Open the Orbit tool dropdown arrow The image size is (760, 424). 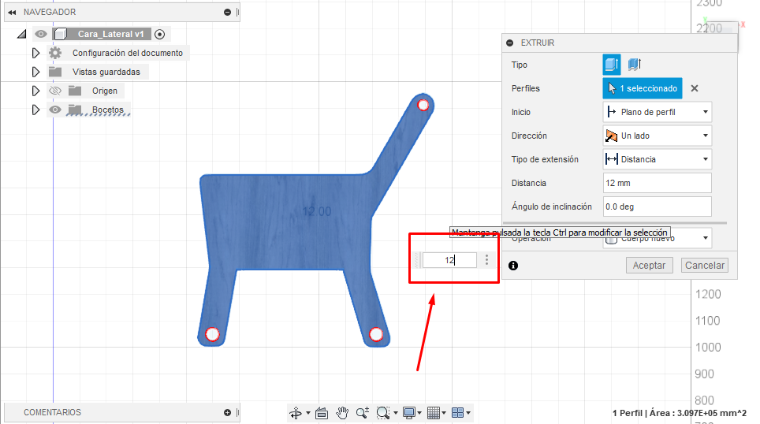307,413
